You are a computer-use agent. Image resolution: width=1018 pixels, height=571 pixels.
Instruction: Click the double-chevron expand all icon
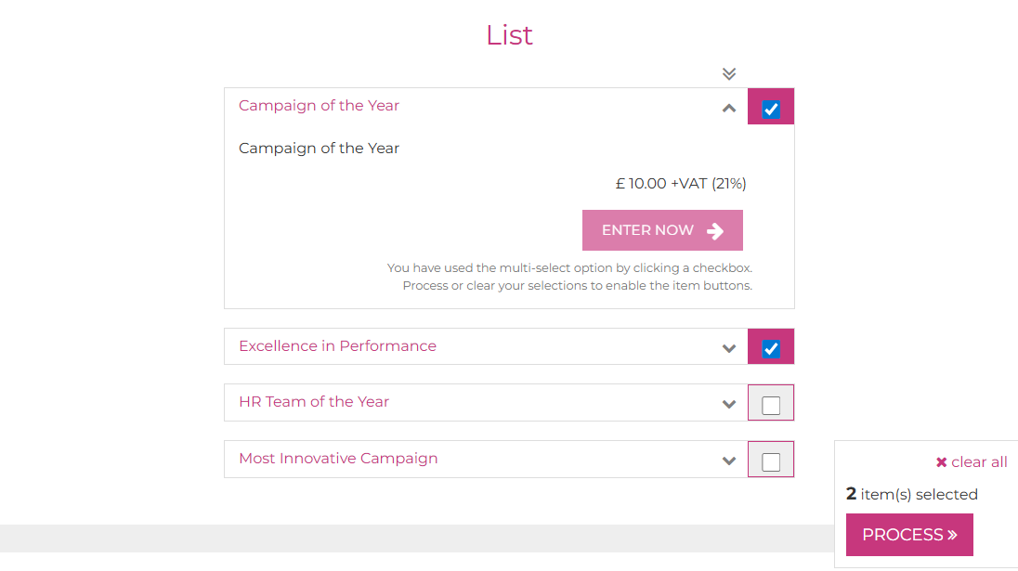coord(729,73)
